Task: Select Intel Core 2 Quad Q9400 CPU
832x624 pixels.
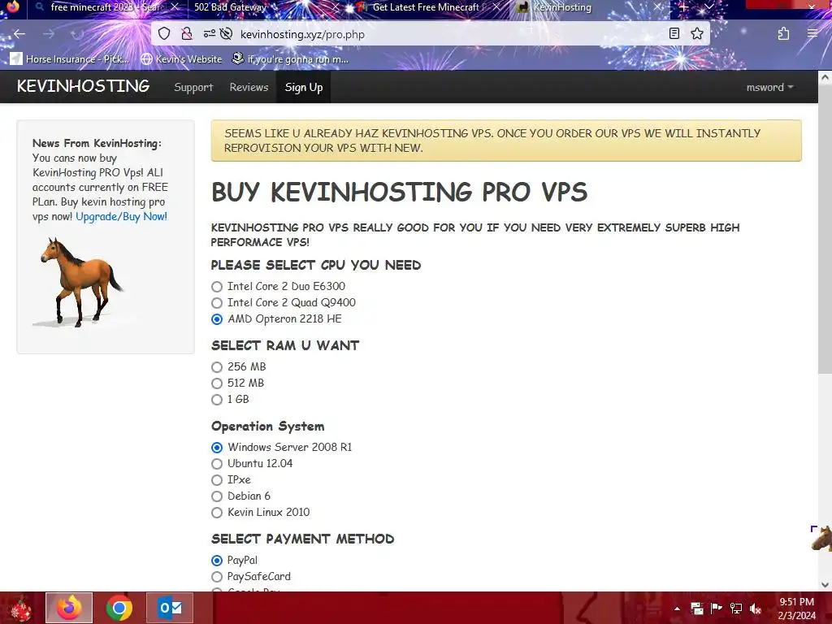Action: click(216, 303)
